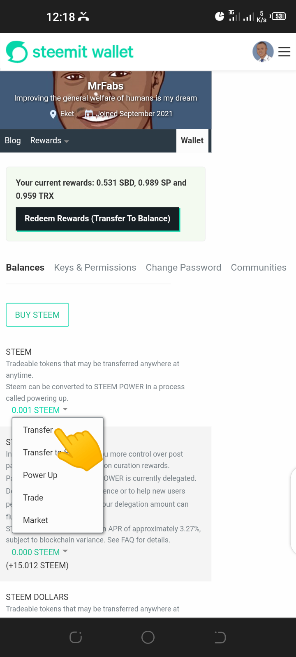The image size is (296, 657).
Task: Choose Power Up from the menu
Action: (40, 475)
